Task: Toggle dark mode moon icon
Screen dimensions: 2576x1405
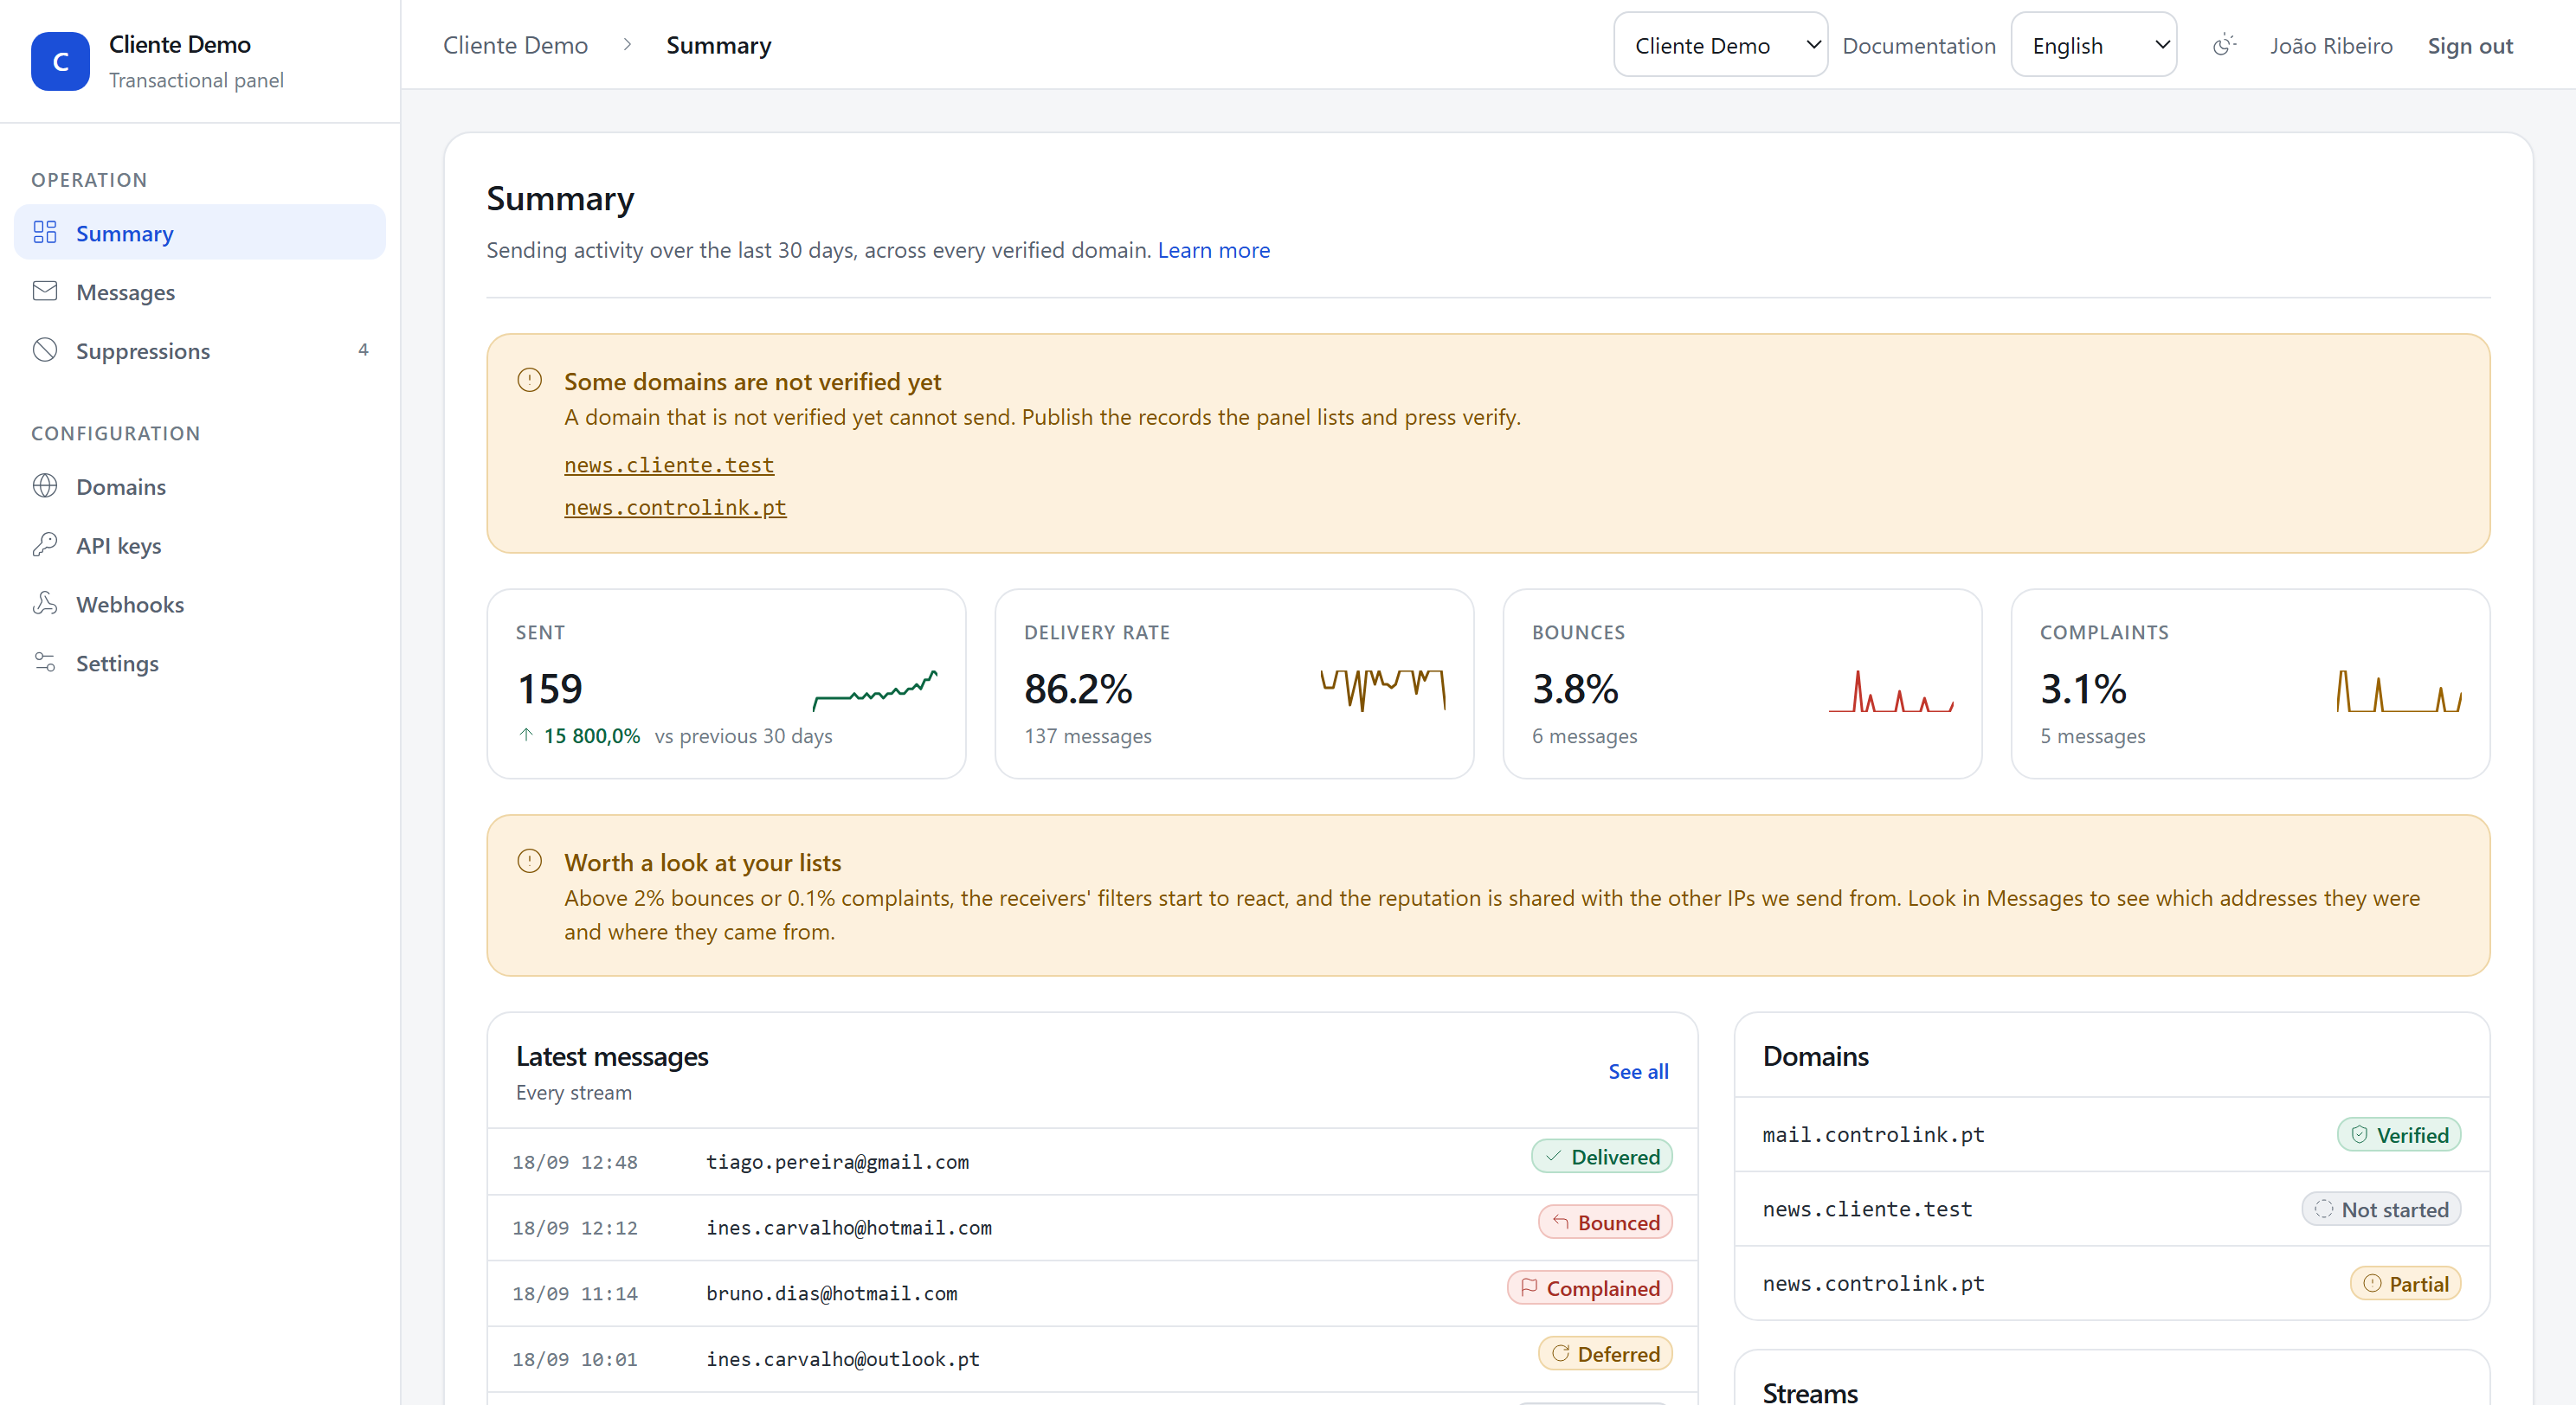Action: click(x=2223, y=45)
